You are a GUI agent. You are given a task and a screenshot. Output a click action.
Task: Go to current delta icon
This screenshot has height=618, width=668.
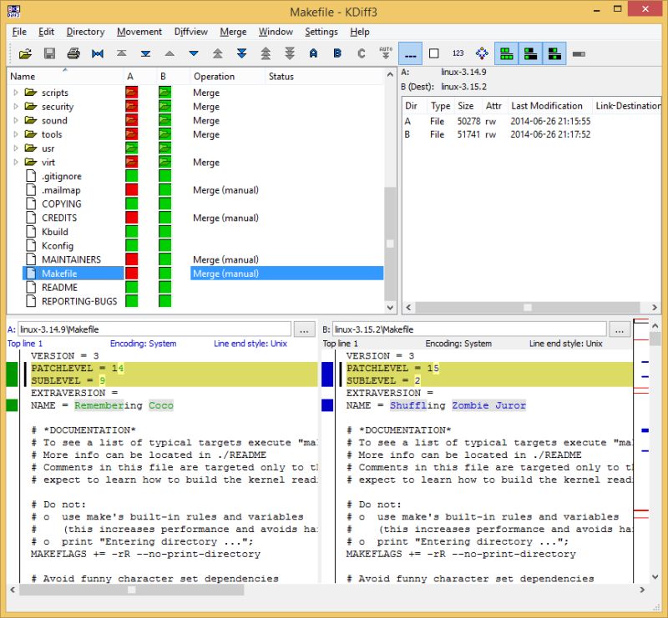tap(98, 53)
